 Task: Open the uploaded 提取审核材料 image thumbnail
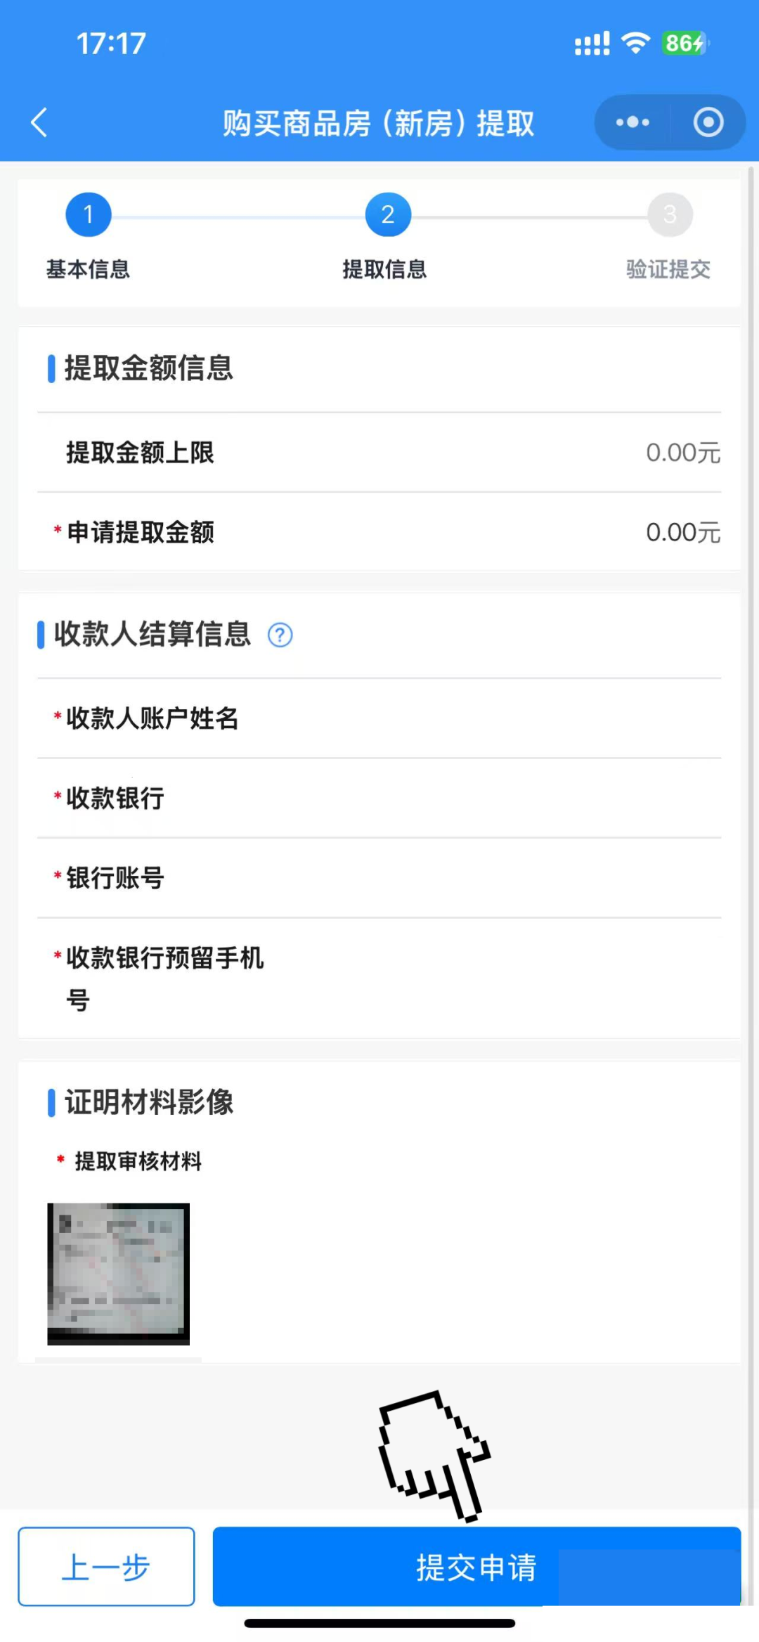pyautogui.click(x=118, y=1274)
